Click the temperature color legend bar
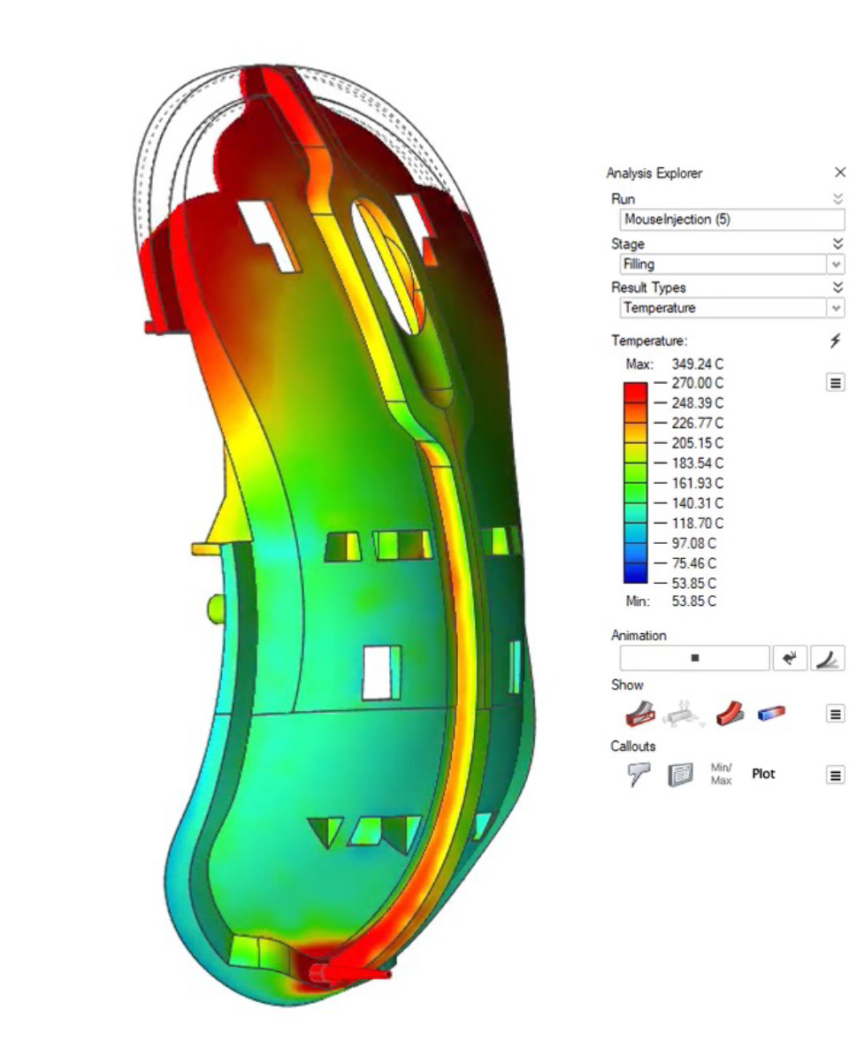 [635, 483]
